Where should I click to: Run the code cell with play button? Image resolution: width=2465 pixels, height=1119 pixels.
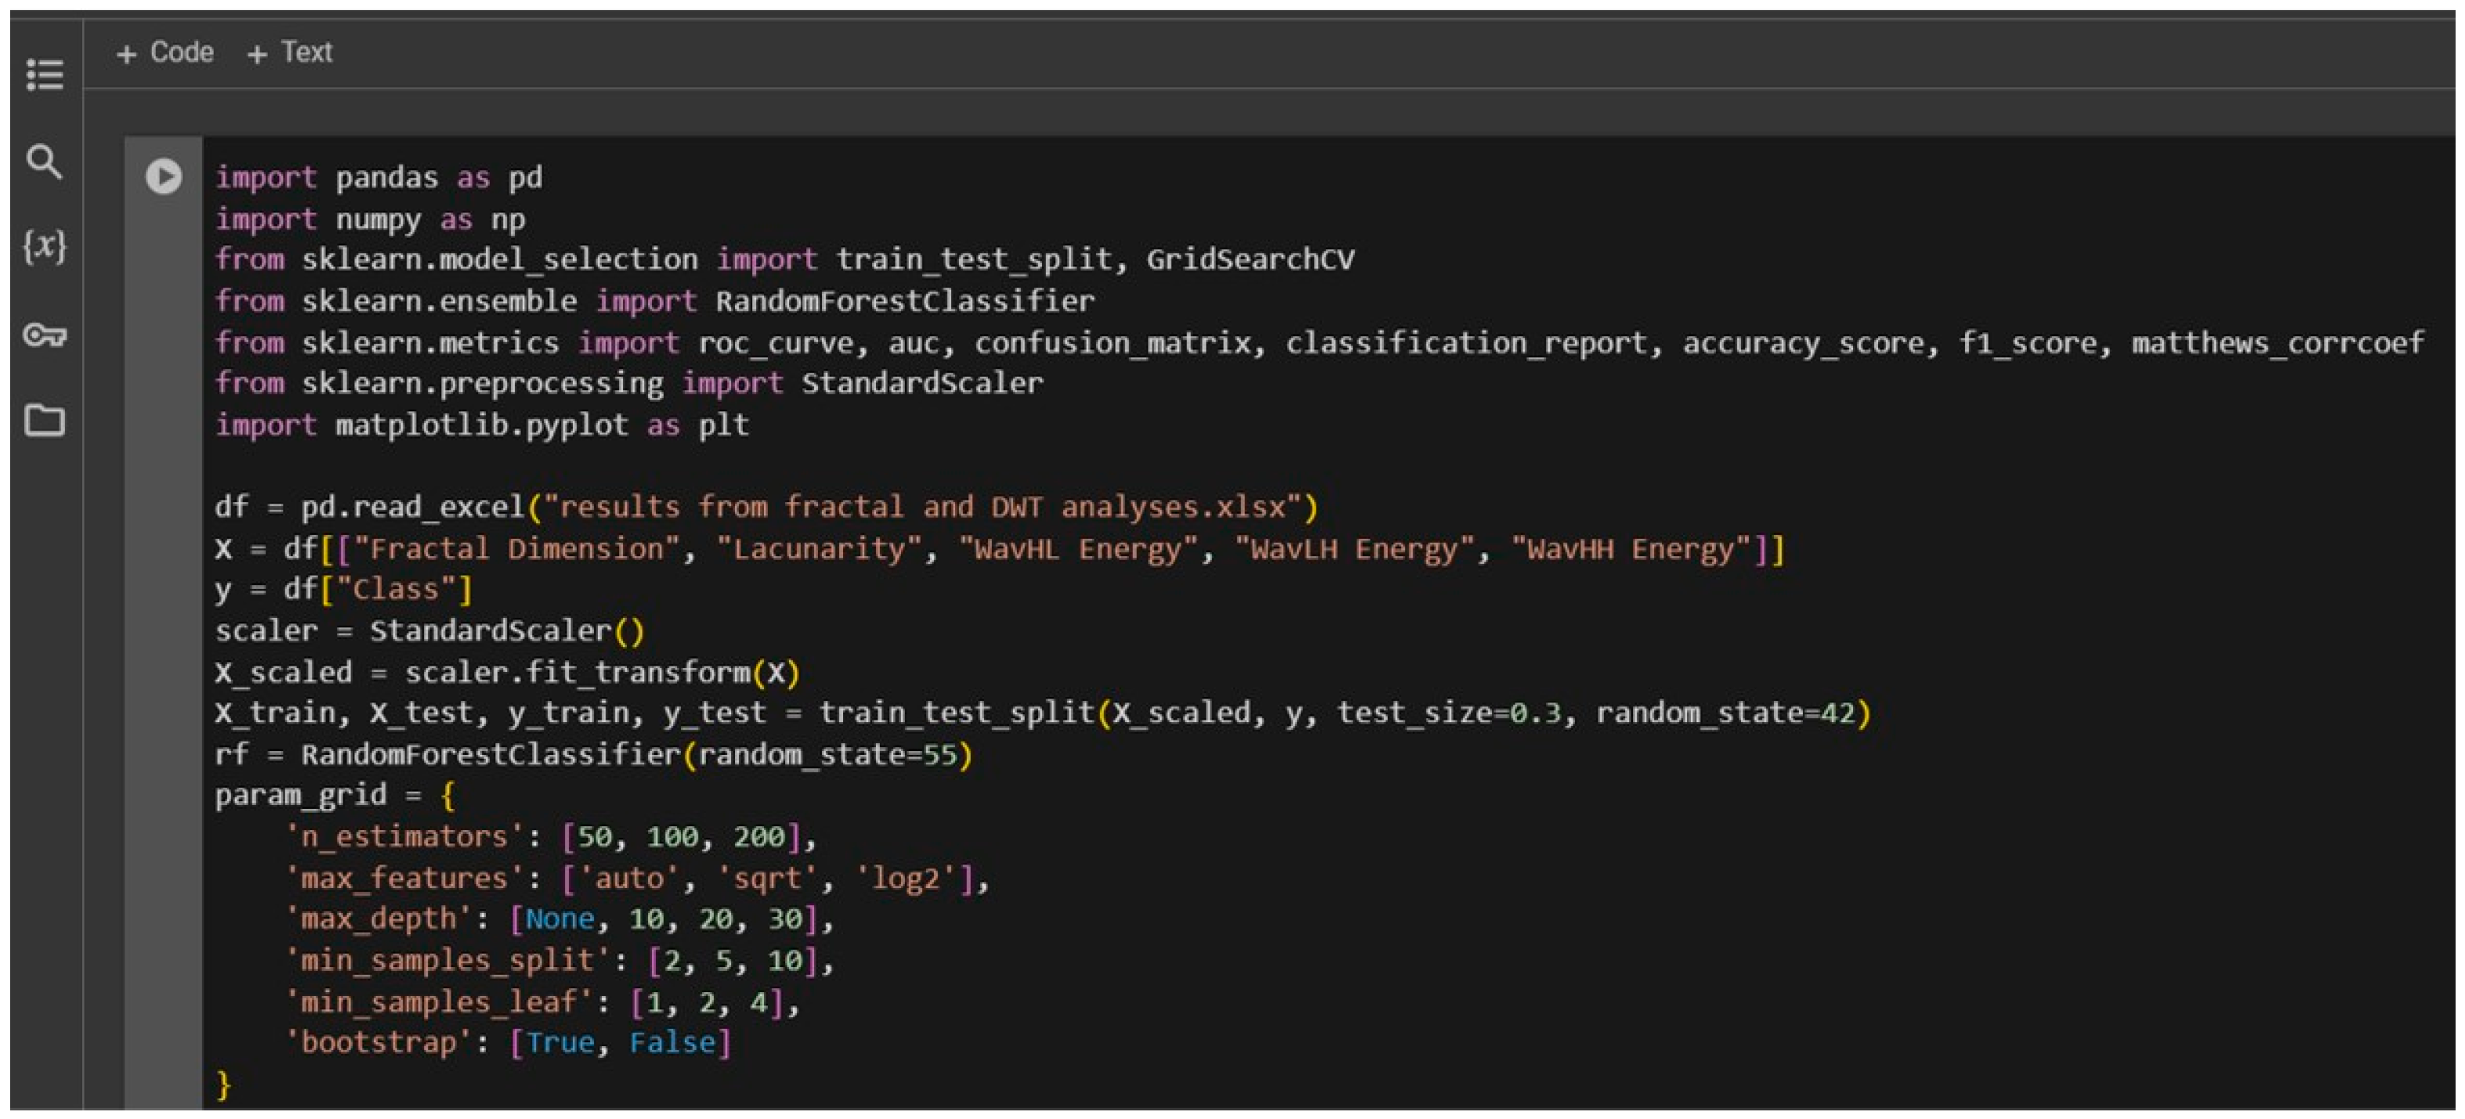(164, 176)
